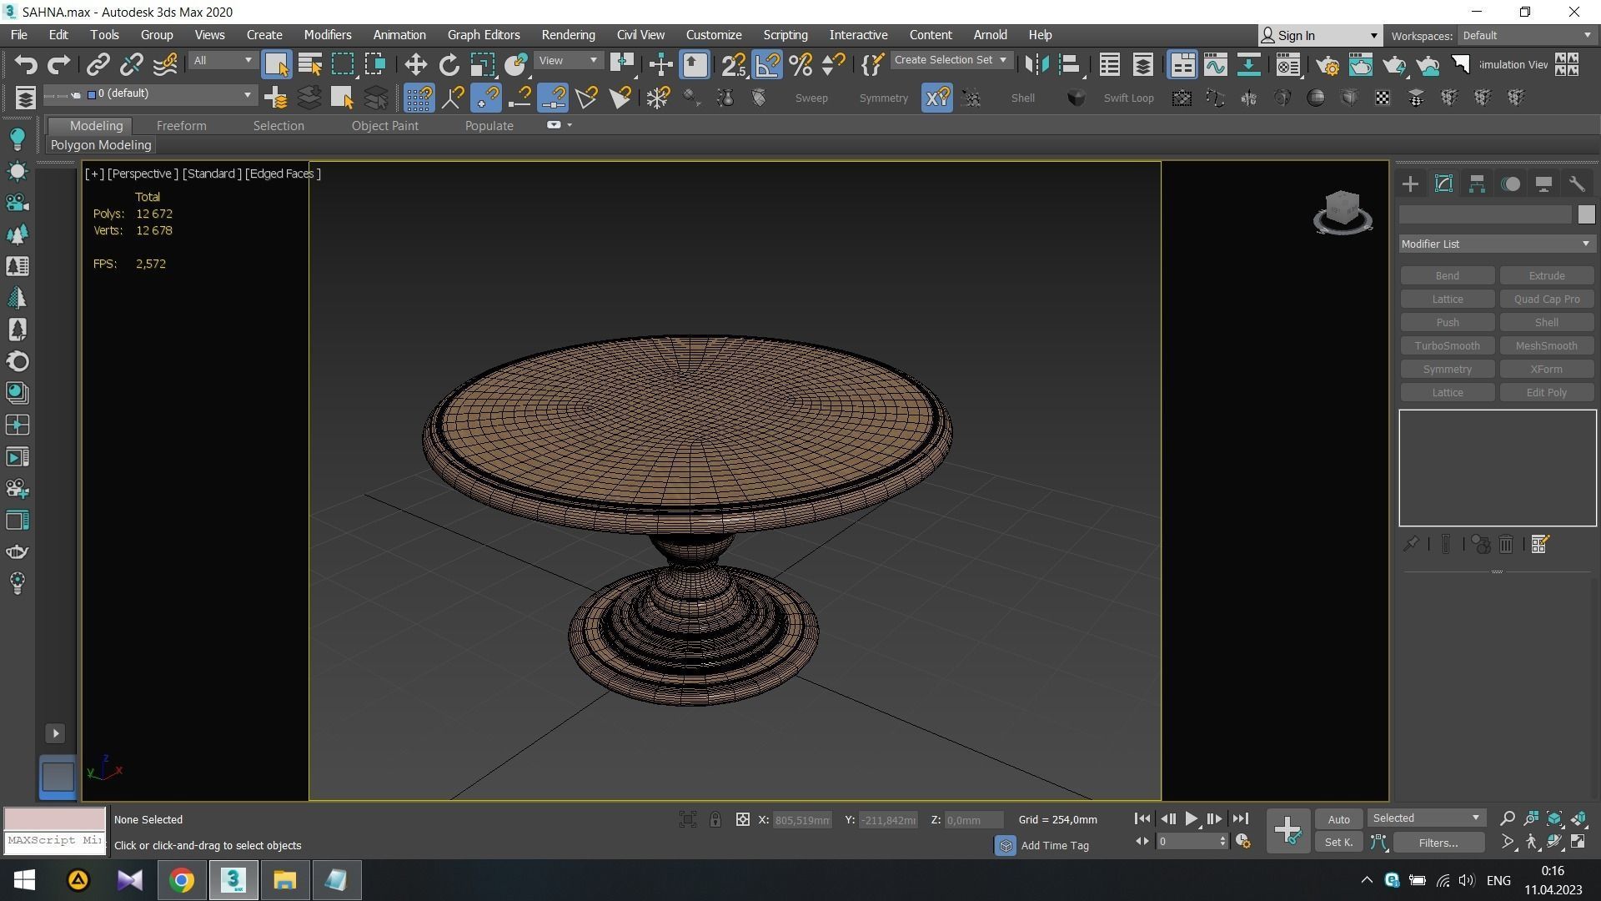Expand the Modifier List dropdown
This screenshot has width=1601, height=901.
click(1496, 244)
